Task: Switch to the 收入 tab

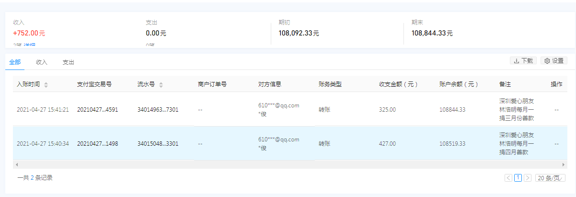Action: (42, 62)
